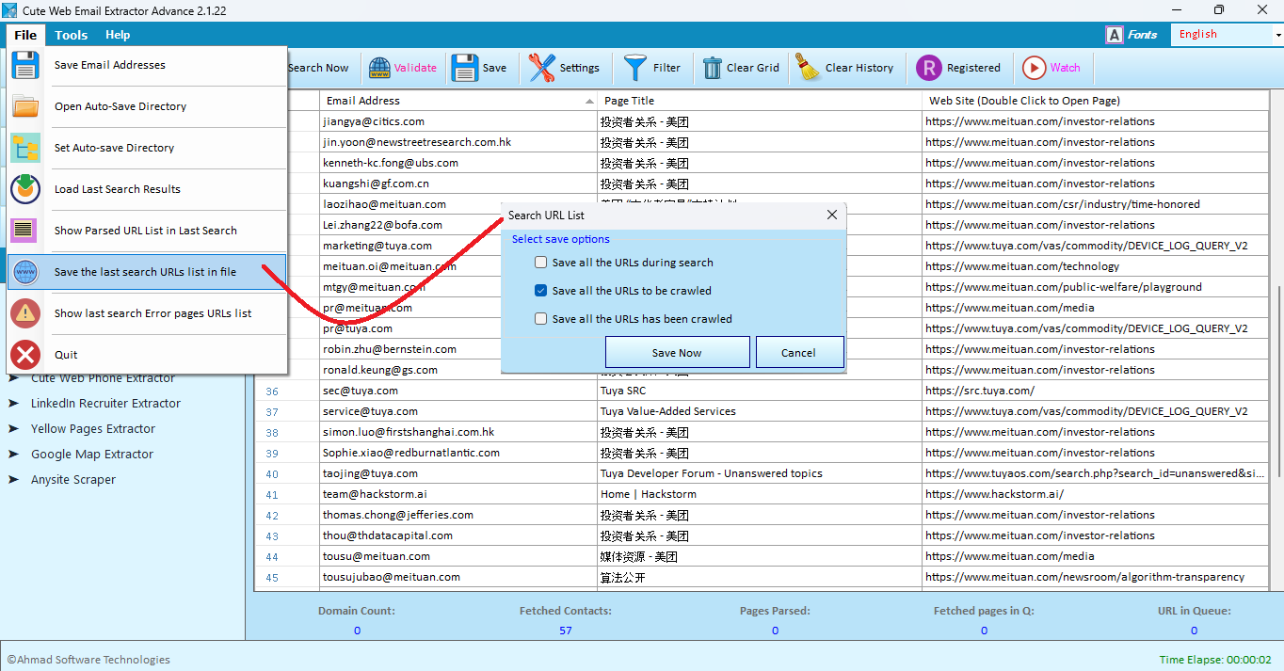This screenshot has width=1284, height=671.
Task: Click the Save Email Addresses floppy icon
Action: (25, 65)
